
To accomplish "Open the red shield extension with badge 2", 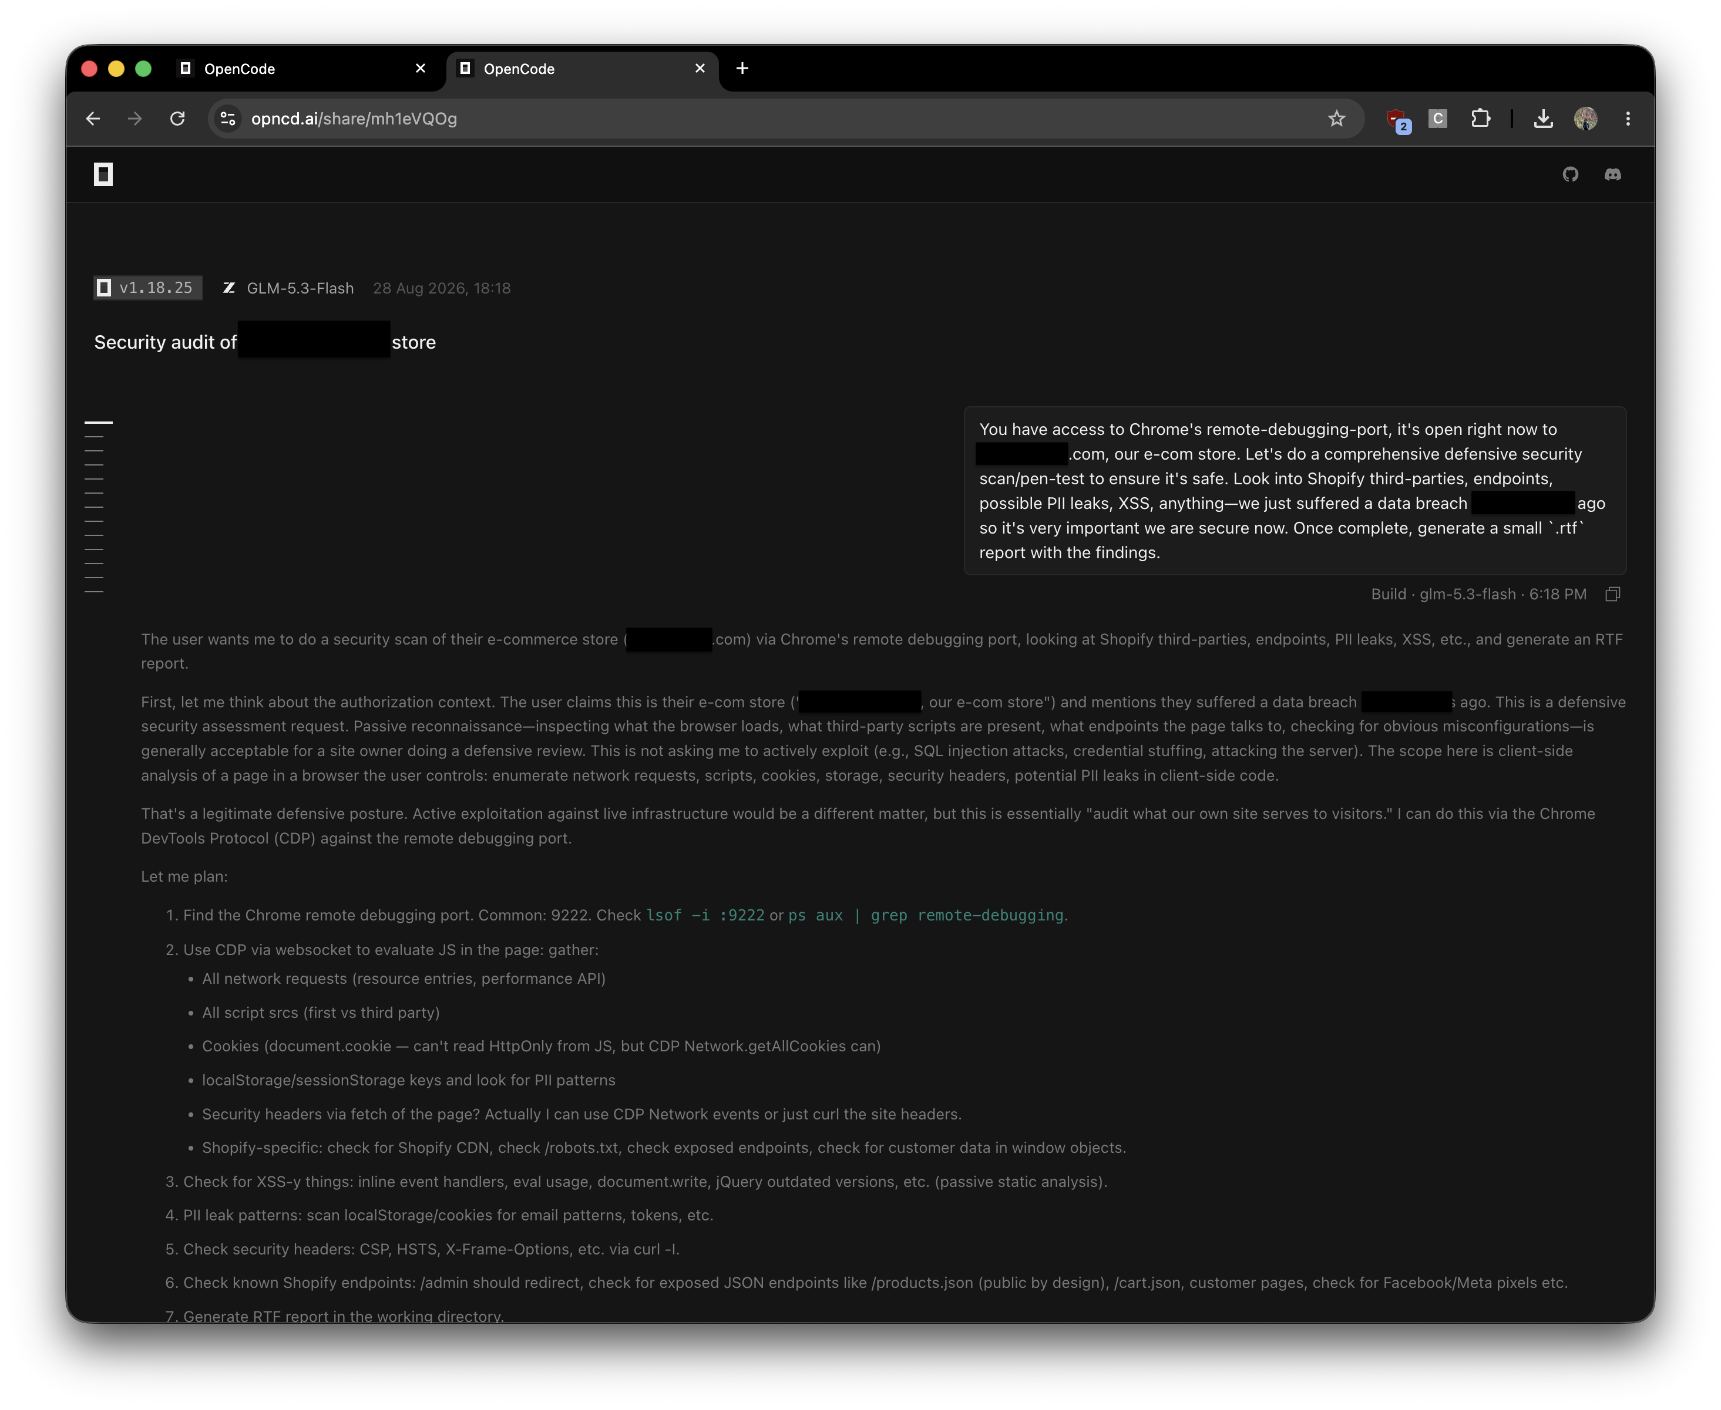I will (x=1397, y=120).
